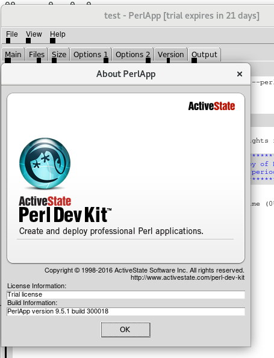Switch to the Main tab
This screenshot has width=274, height=358.
click(13, 55)
